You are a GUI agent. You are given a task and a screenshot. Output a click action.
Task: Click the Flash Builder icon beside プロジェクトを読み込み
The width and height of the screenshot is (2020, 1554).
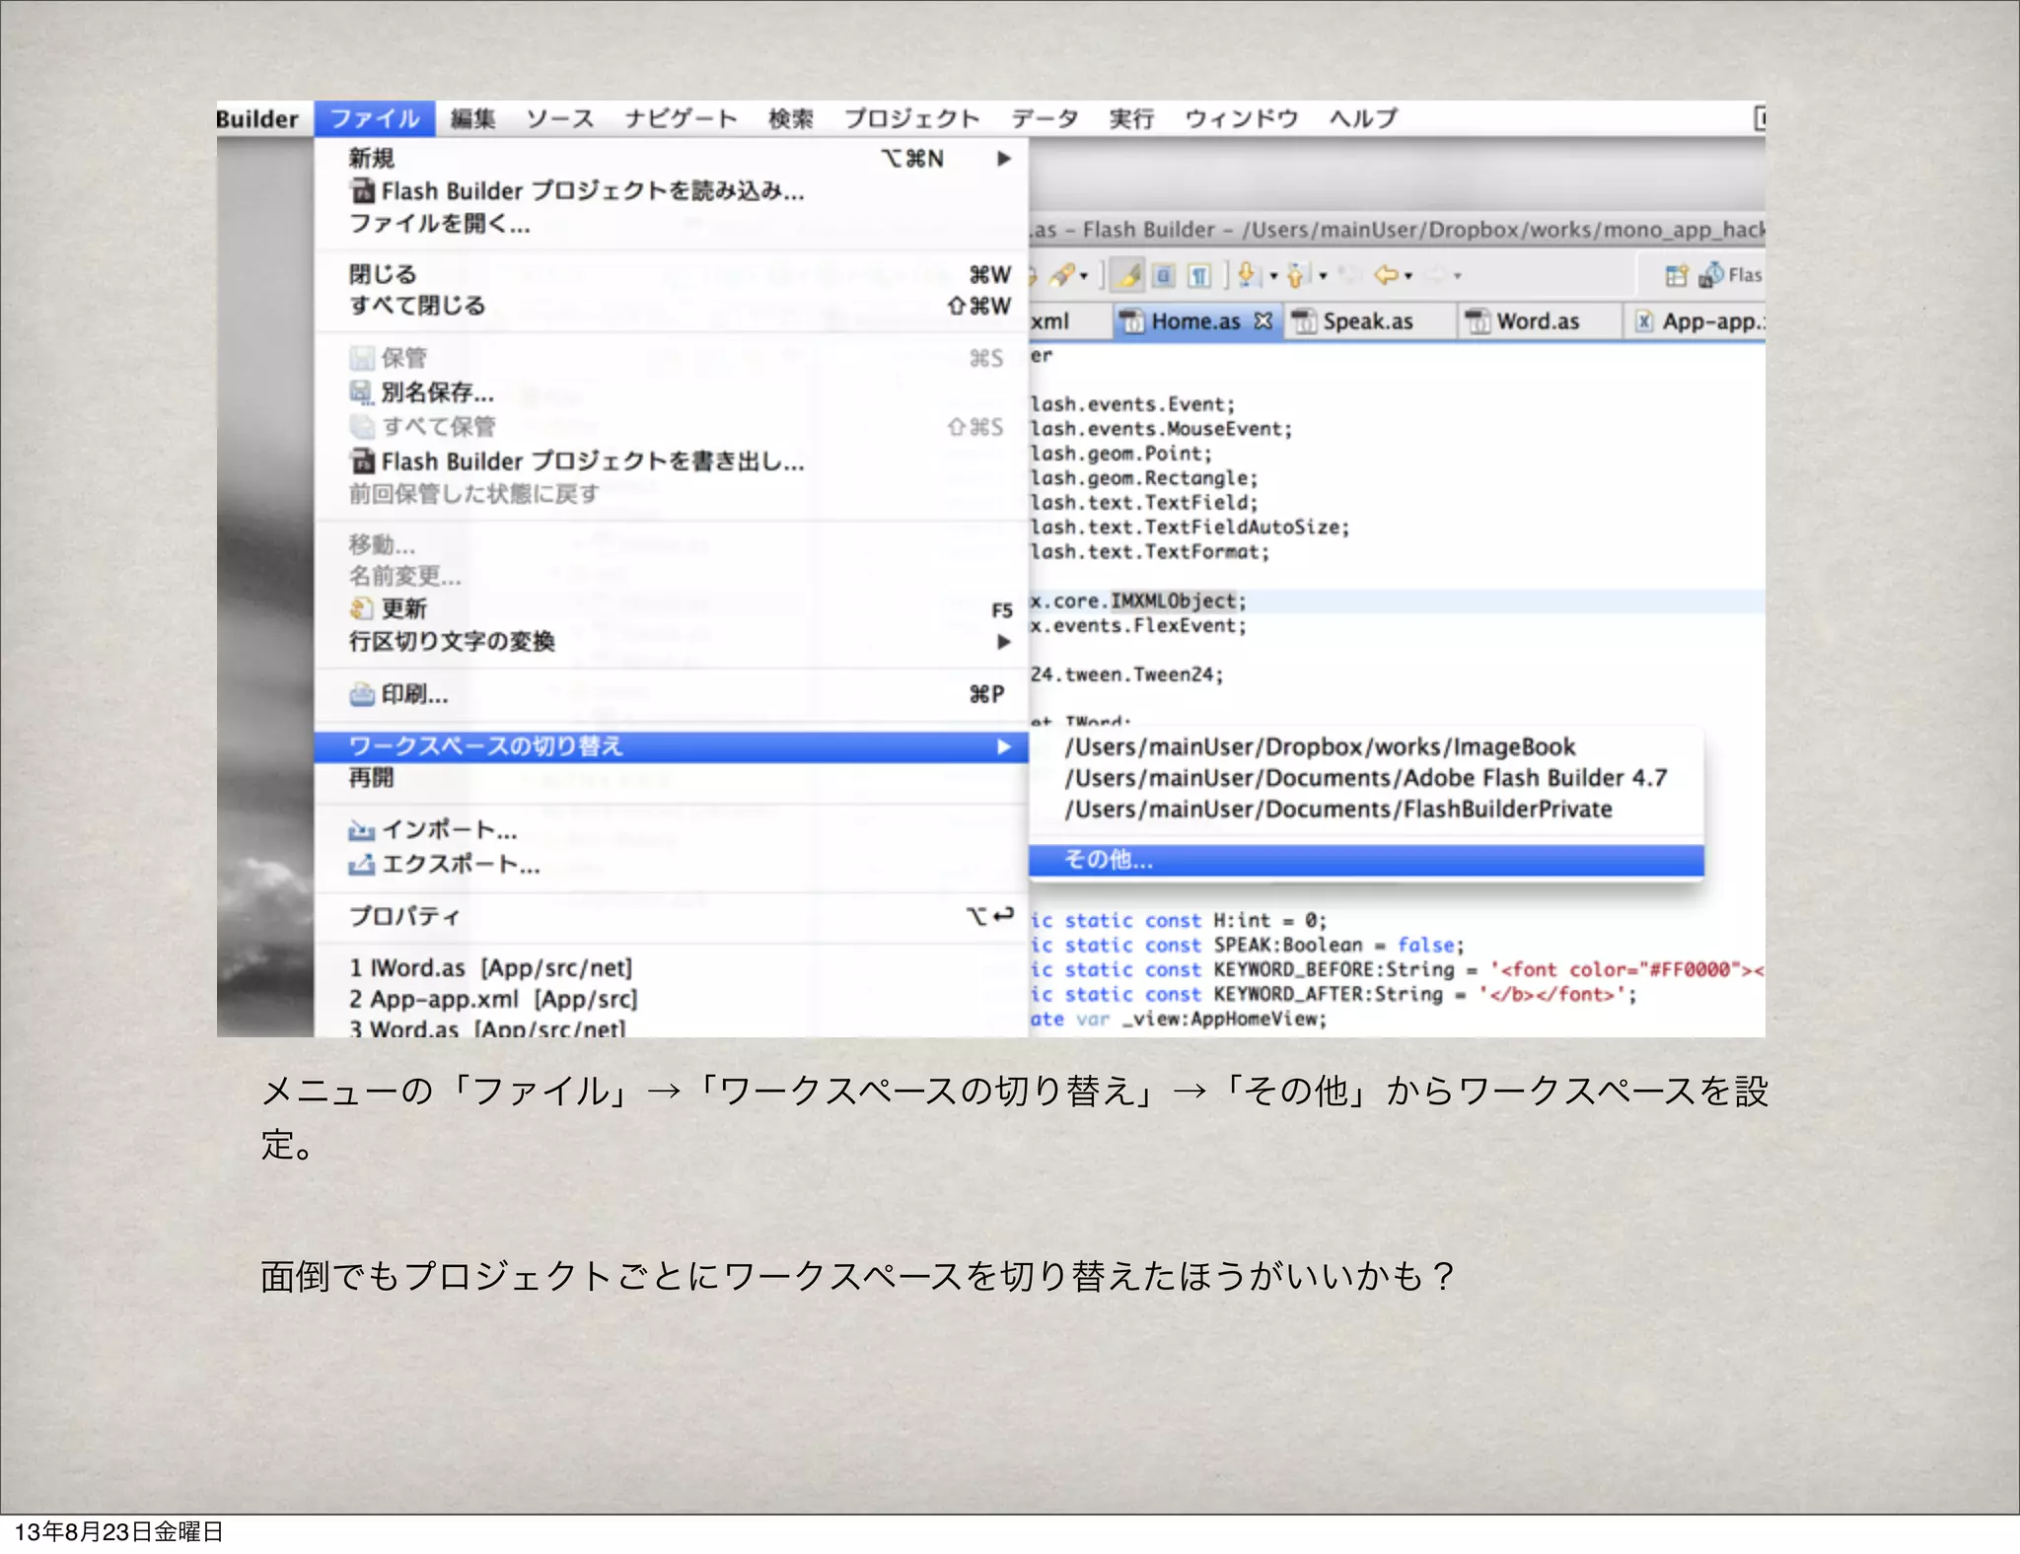click(362, 190)
